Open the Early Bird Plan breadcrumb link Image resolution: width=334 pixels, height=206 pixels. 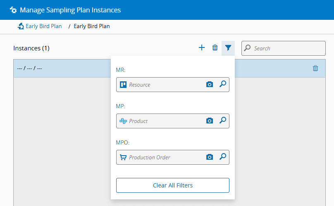click(43, 26)
